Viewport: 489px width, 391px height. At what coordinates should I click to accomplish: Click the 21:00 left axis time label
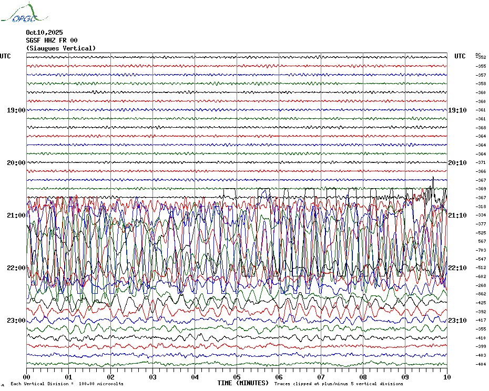[x=16, y=215]
